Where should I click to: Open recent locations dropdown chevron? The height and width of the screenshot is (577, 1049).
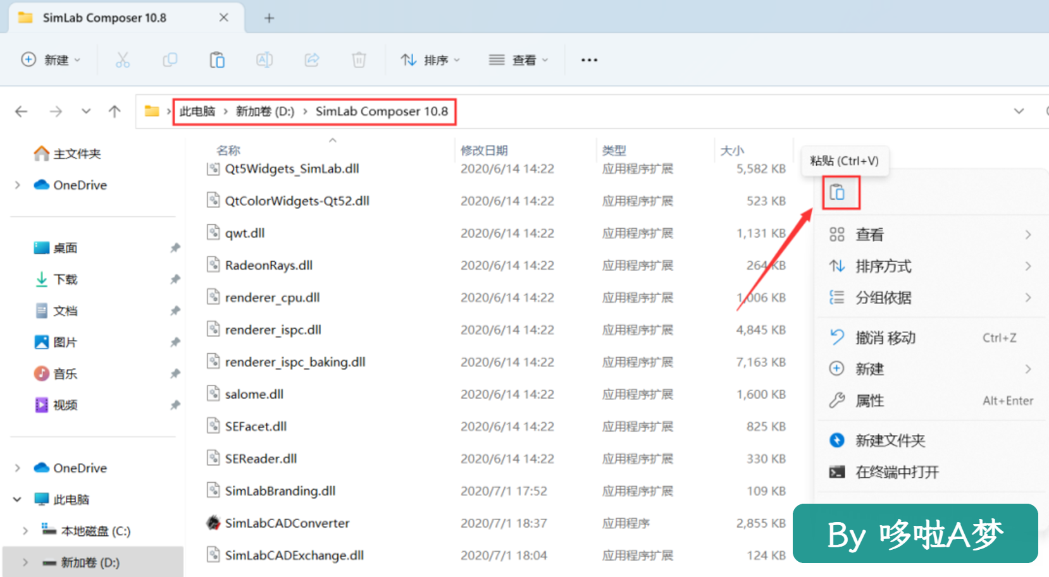[x=86, y=112]
